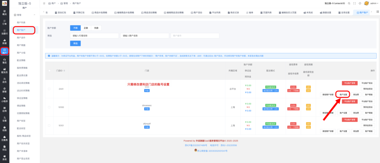Click 平台账户清零 for store 2441
The width and height of the screenshot is (380, 163).
coord(350,83)
